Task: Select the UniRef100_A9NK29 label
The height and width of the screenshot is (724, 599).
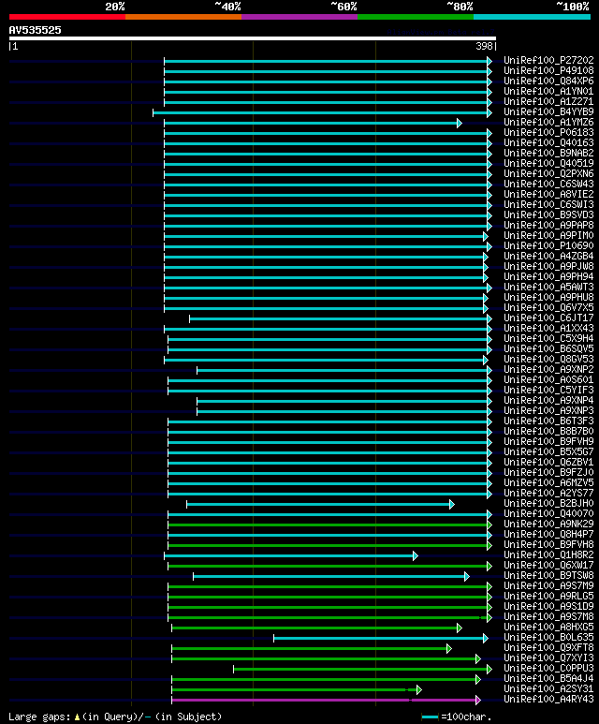Action: [548, 525]
